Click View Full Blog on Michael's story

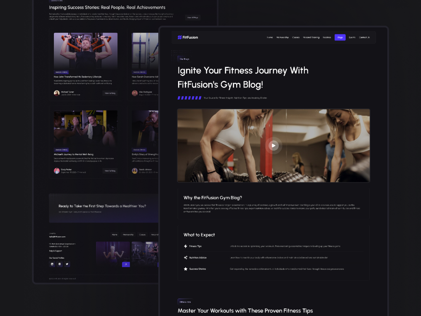coord(110,171)
